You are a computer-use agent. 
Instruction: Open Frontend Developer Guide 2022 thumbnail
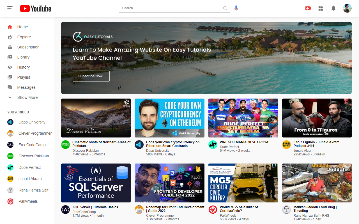(x=169, y=183)
